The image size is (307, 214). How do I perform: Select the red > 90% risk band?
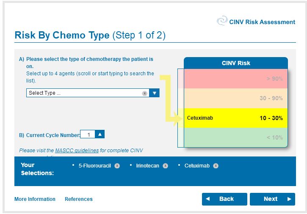pos(235,79)
